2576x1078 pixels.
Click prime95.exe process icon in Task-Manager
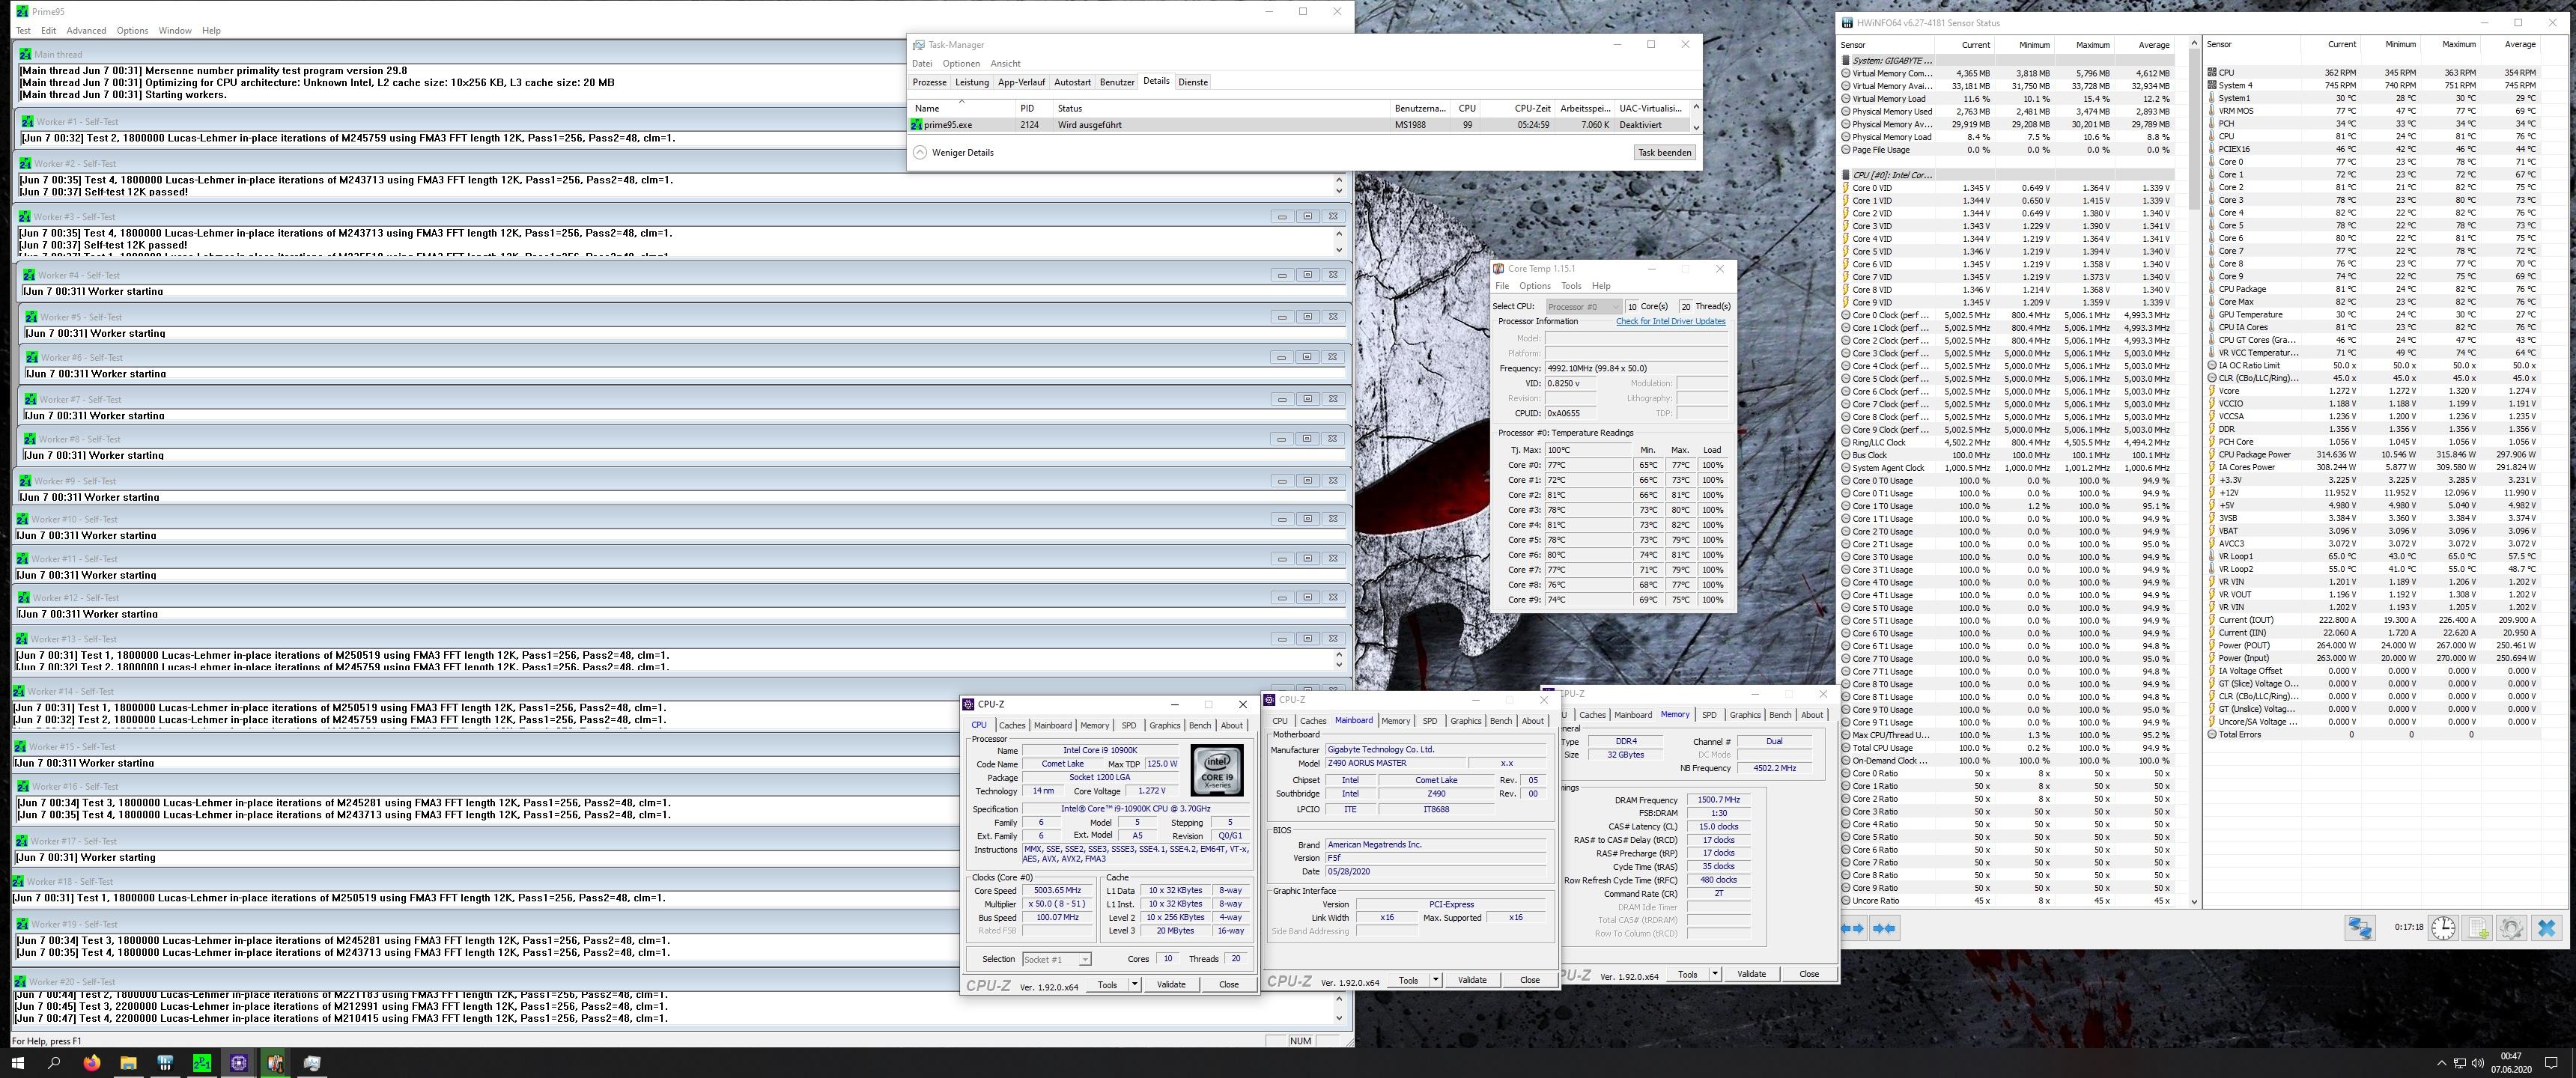pos(916,125)
